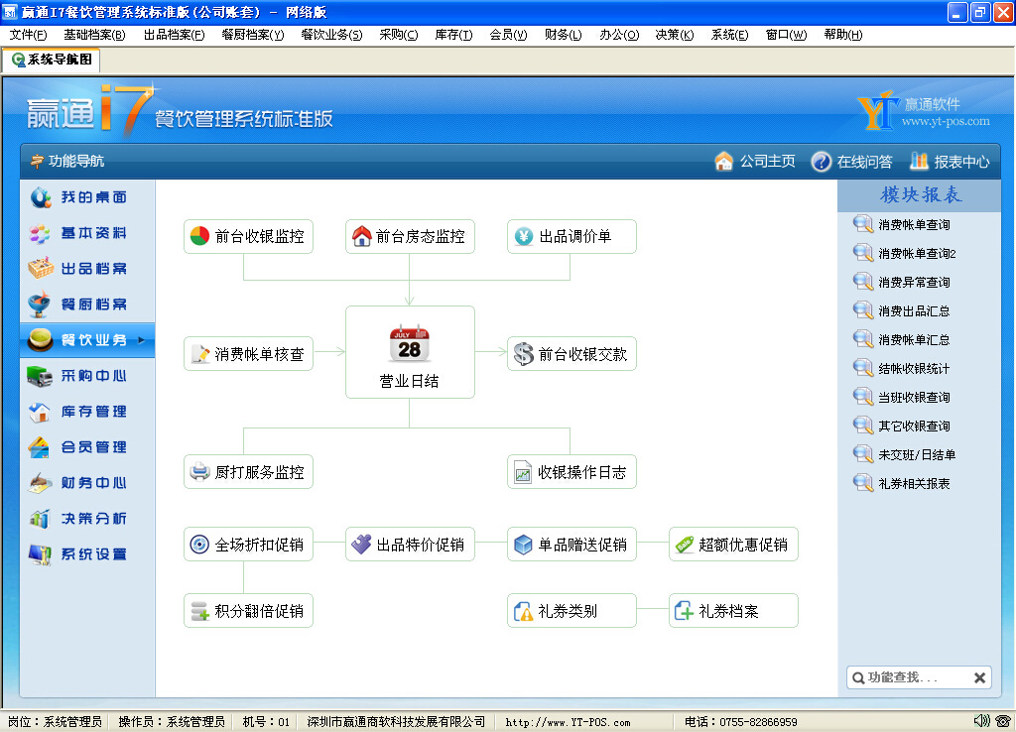Image resolution: width=1016 pixels, height=732 pixels.
Task: Click 操作员：系统管理员 status text
Action: coord(172,722)
